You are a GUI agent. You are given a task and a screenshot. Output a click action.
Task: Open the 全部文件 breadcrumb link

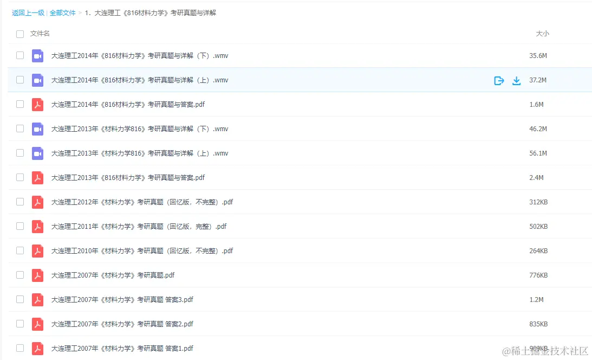pos(63,13)
